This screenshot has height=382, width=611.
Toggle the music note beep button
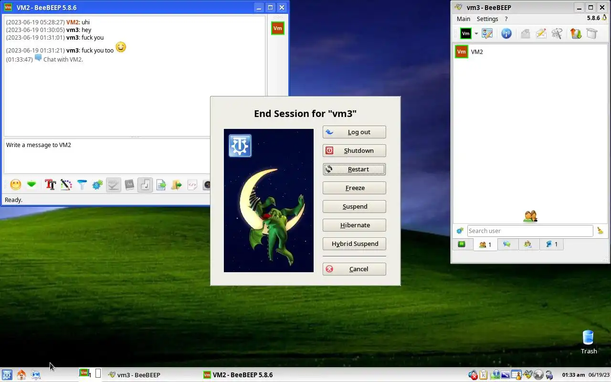145,185
